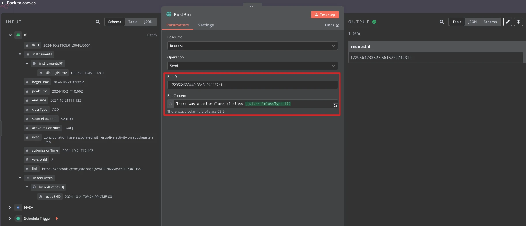Switch output view to Table
Image resolution: width=526 pixels, height=226 pixels.
(457, 22)
